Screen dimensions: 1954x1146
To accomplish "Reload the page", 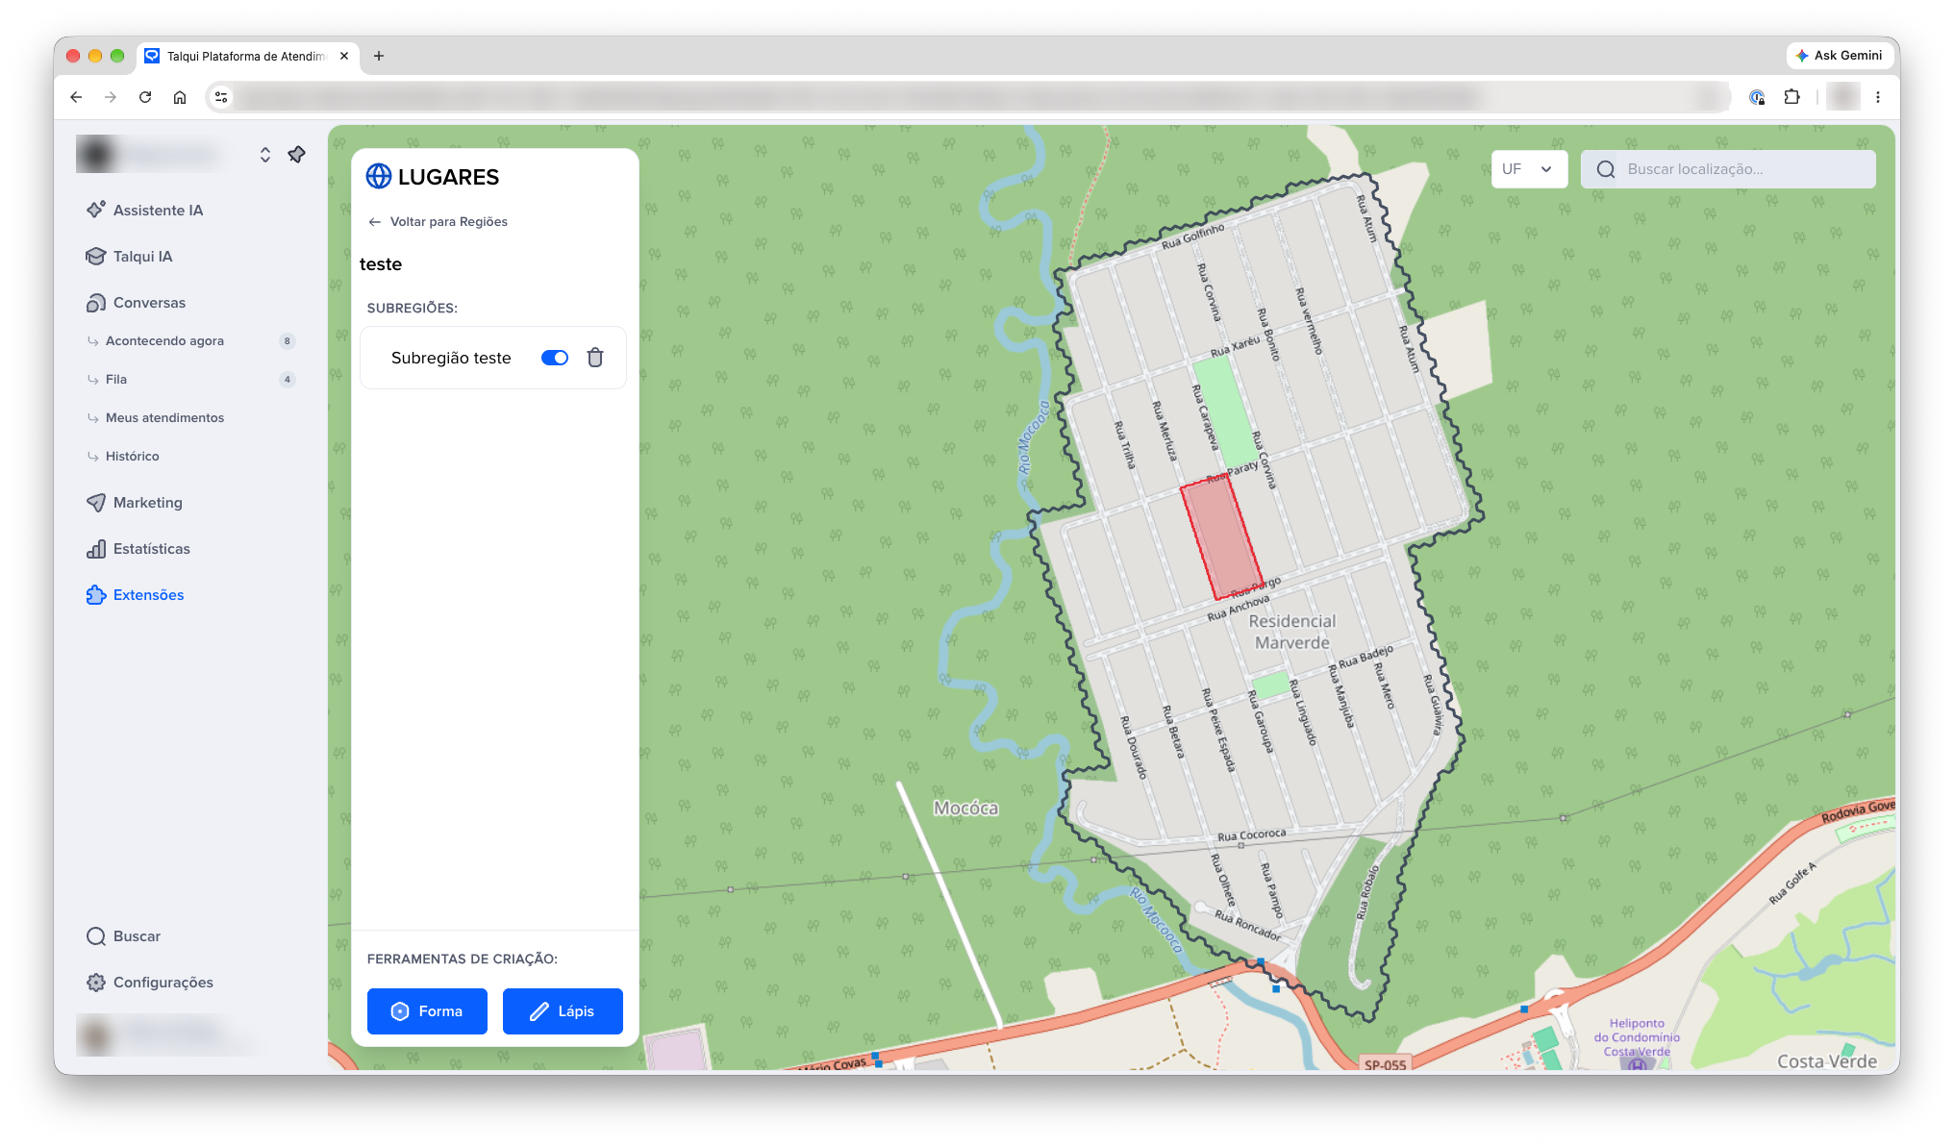I will (x=145, y=97).
